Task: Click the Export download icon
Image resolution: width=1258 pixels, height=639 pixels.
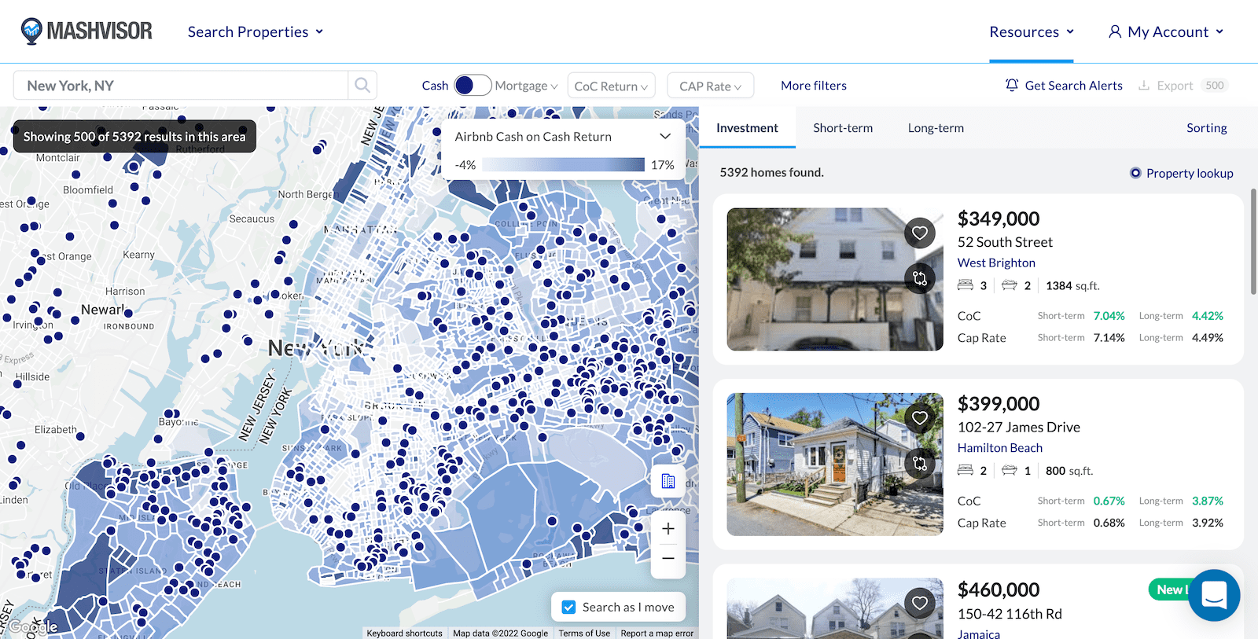Action: click(1144, 85)
